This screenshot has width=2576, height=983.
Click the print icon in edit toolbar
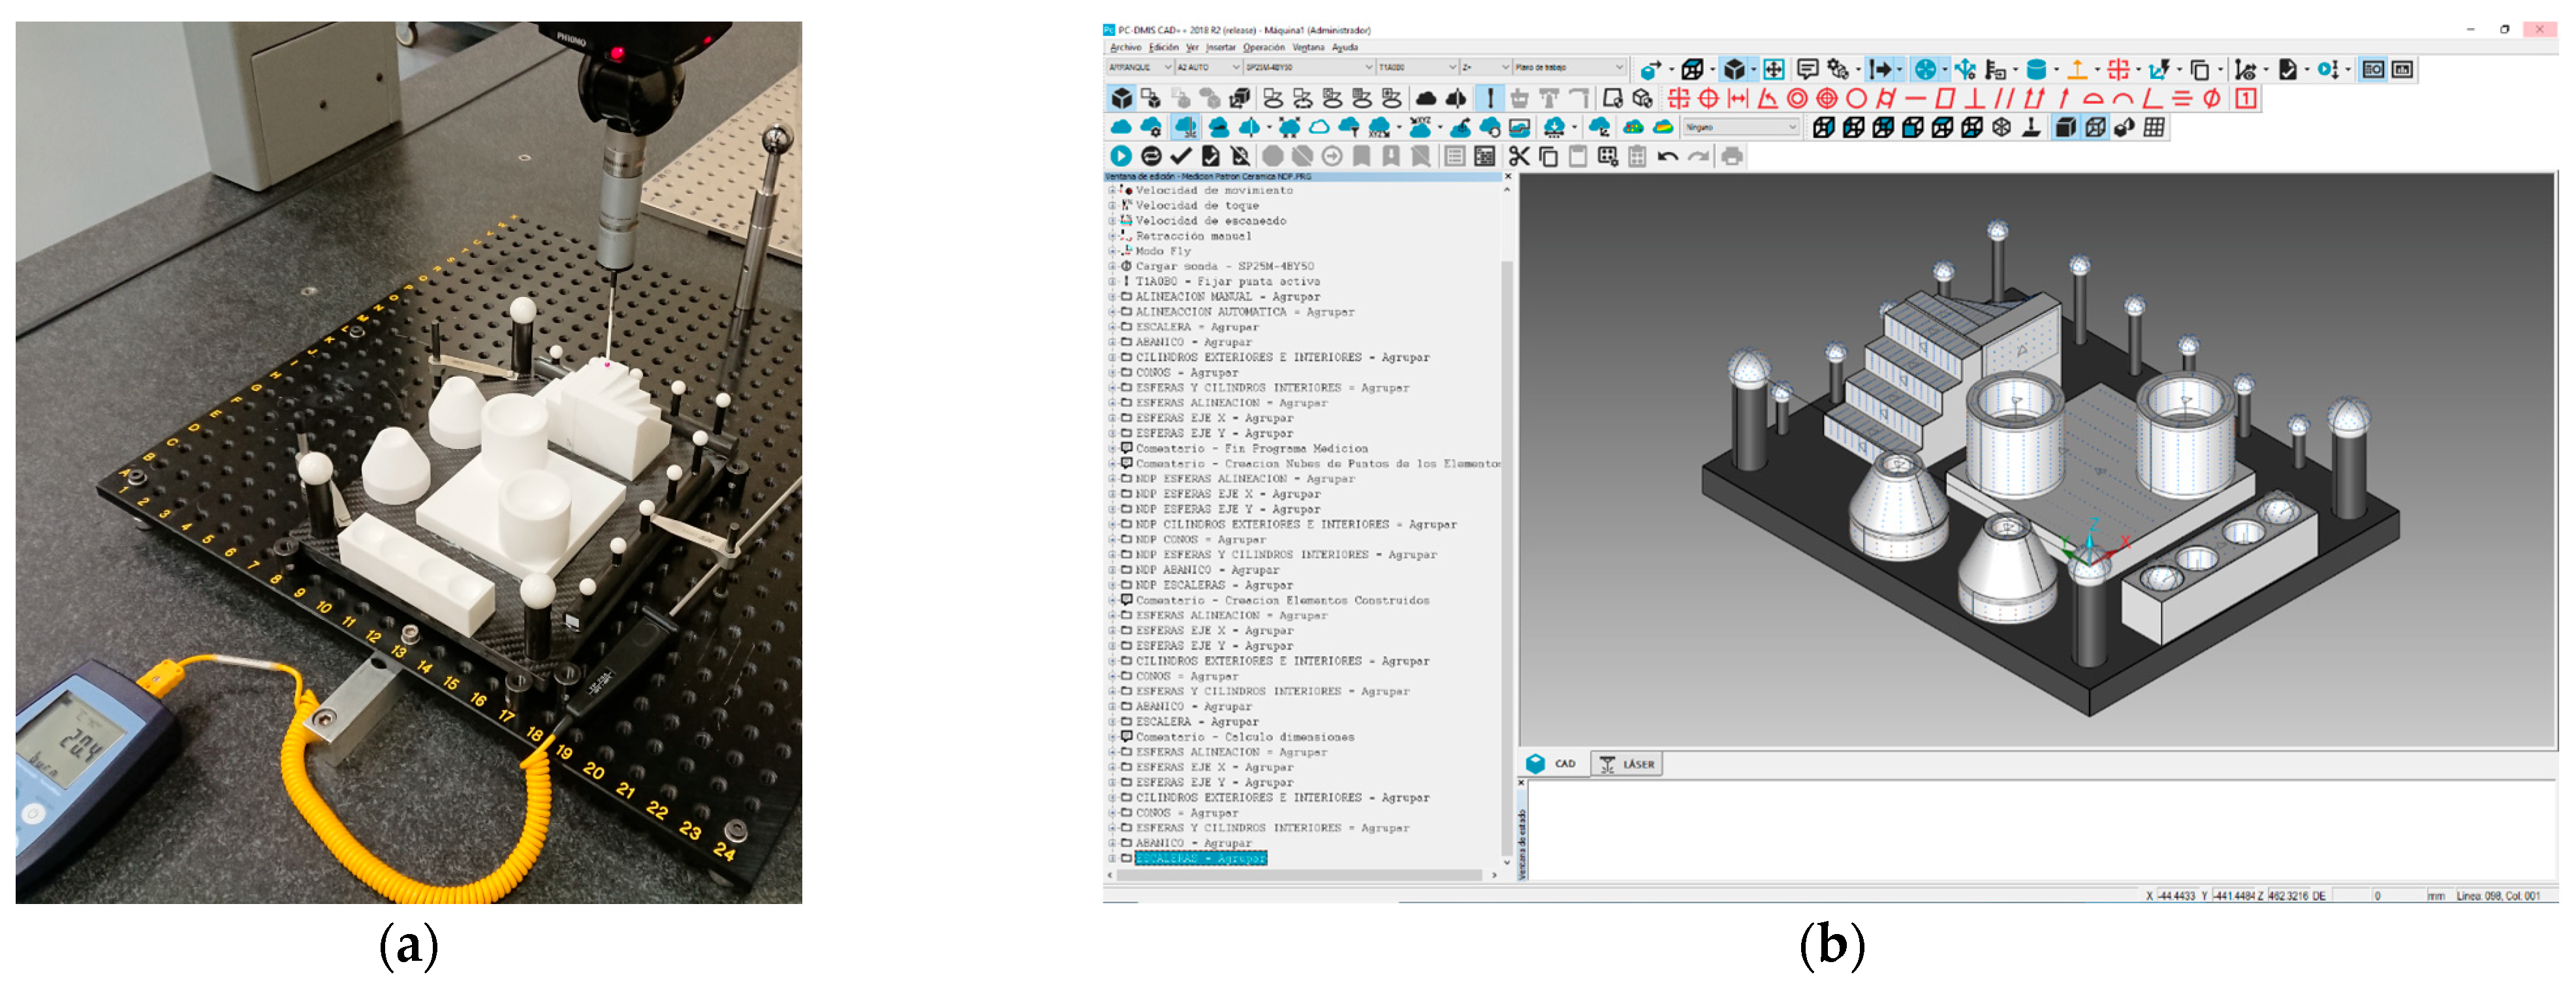pyautogui.click(x=1732, y=156)
